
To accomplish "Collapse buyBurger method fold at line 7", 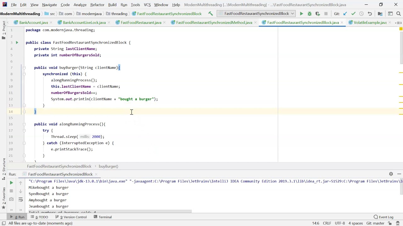I will point(24,67).
